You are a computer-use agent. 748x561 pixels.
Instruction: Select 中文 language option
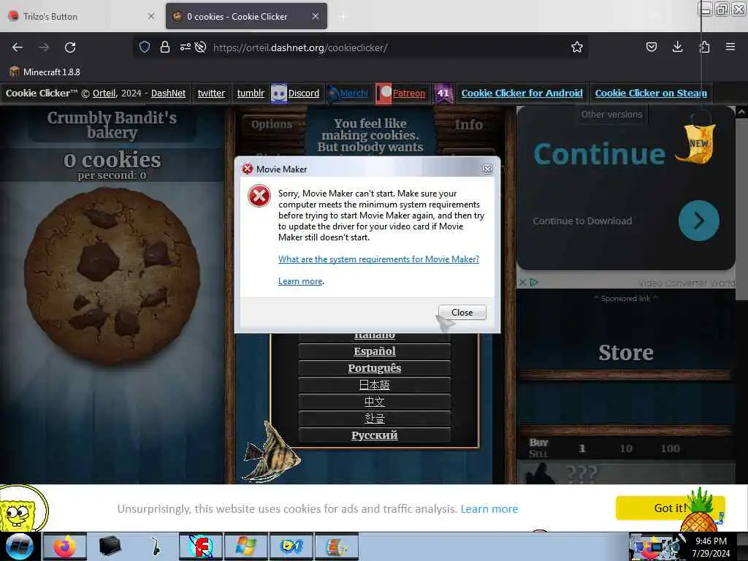pos(375,402)
